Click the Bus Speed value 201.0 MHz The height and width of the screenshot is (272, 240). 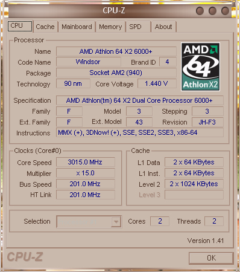(86, 184)
